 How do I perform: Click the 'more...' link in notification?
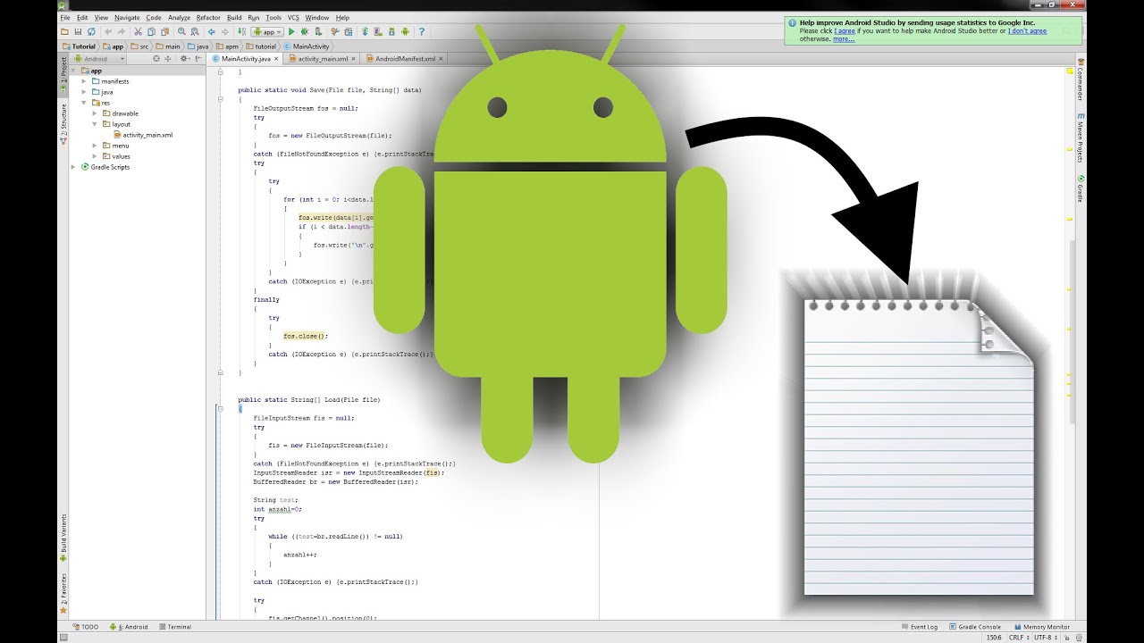[x=844, y=39]
